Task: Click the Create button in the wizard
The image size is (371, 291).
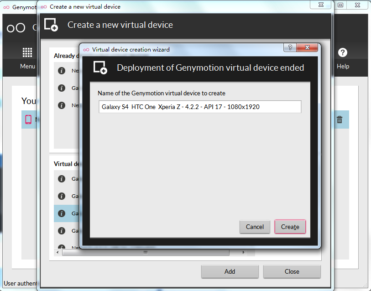Action: point(290,227)
